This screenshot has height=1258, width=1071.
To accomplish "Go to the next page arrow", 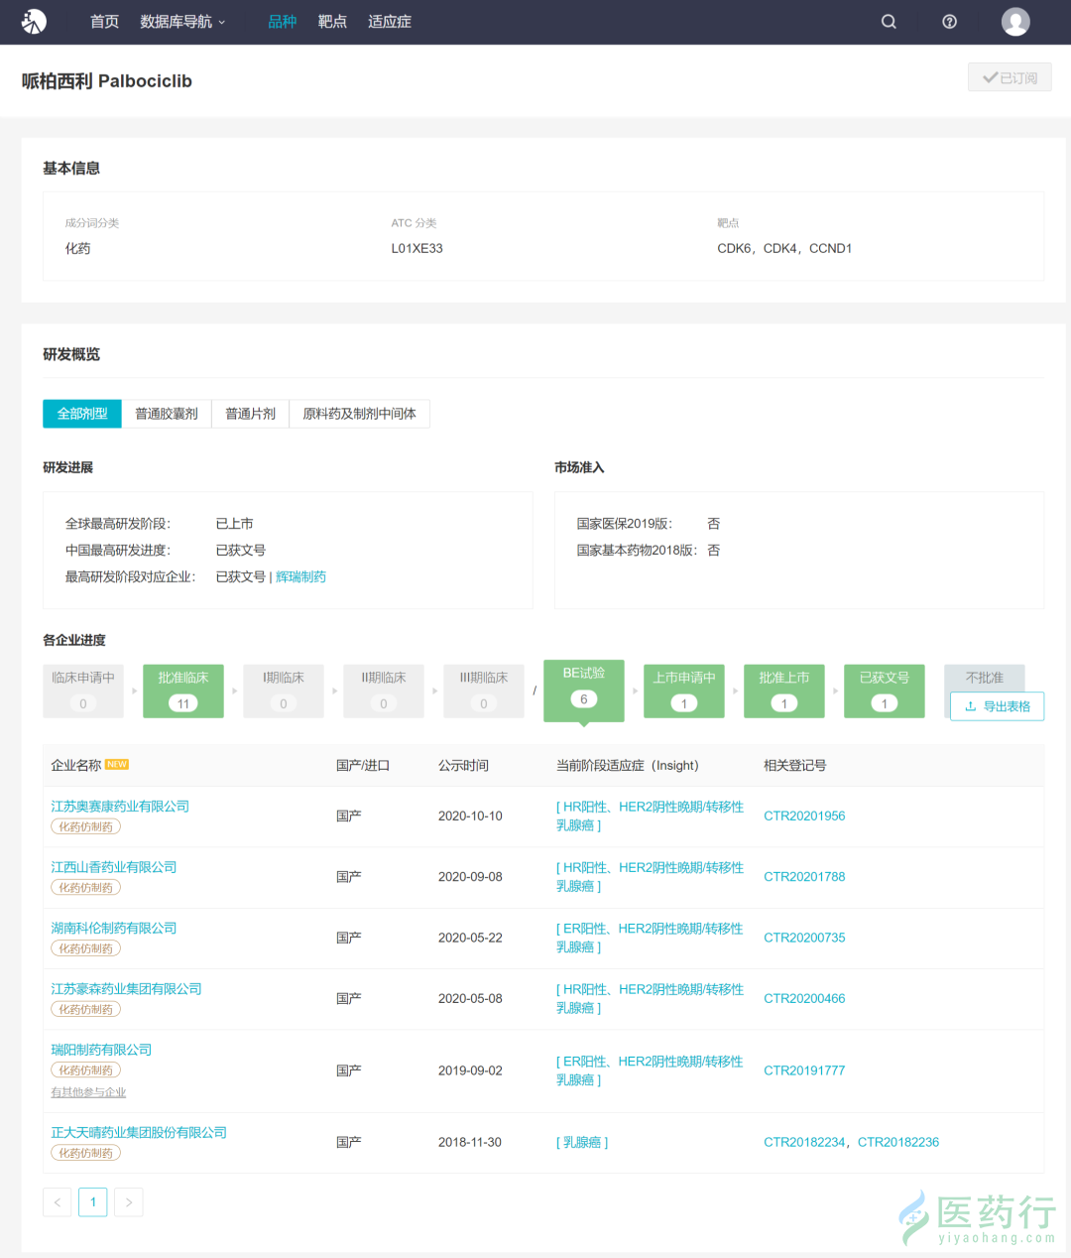I will [129, 1202].
